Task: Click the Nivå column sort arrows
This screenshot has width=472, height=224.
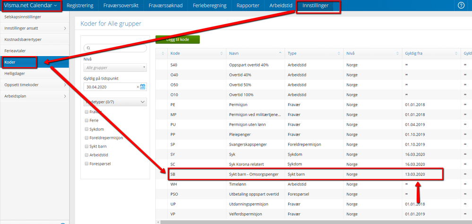Action: click(398, 53)
